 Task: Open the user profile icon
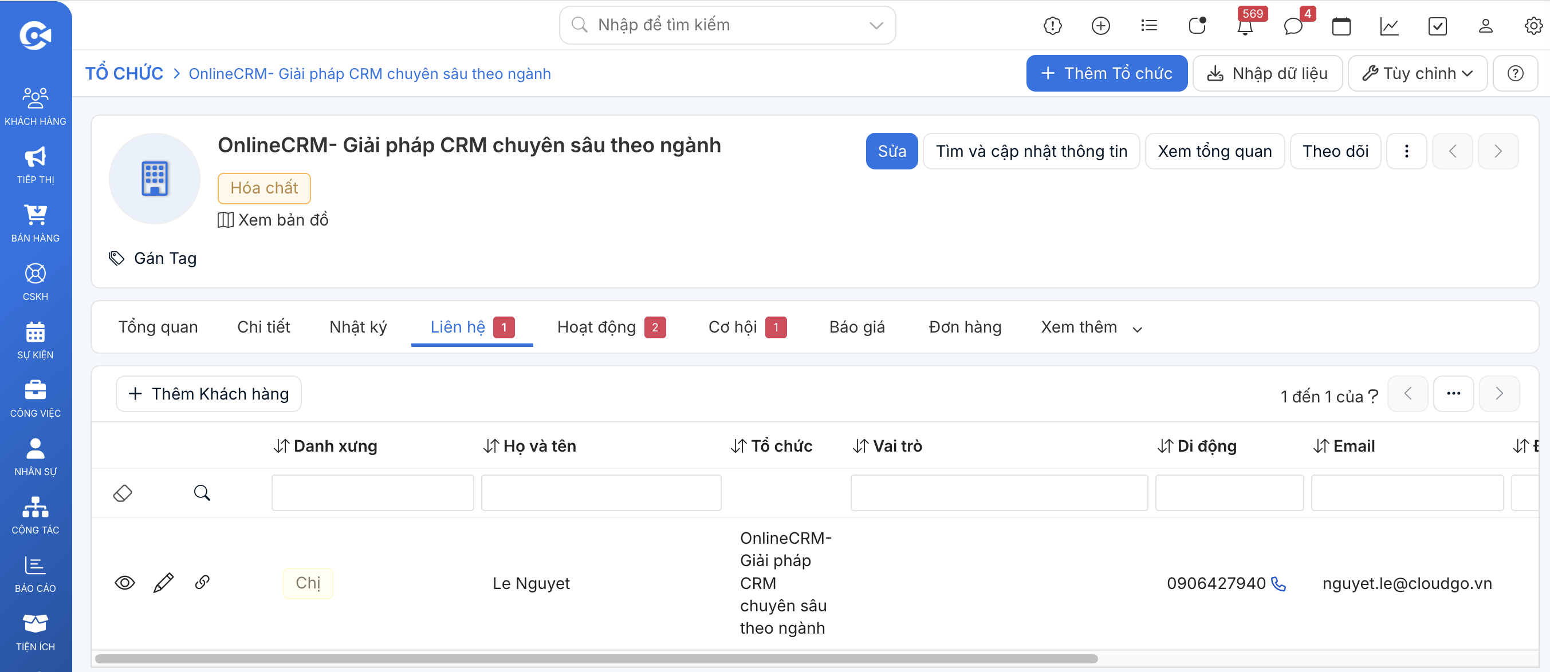click(x=1486, y=25)
